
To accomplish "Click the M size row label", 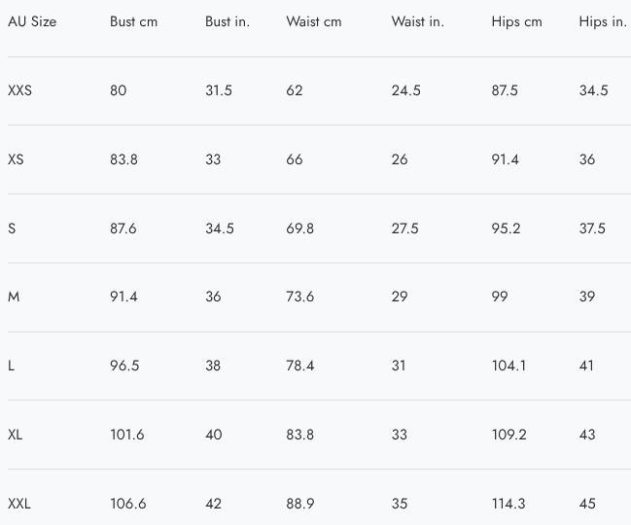I will pos(14,297).
